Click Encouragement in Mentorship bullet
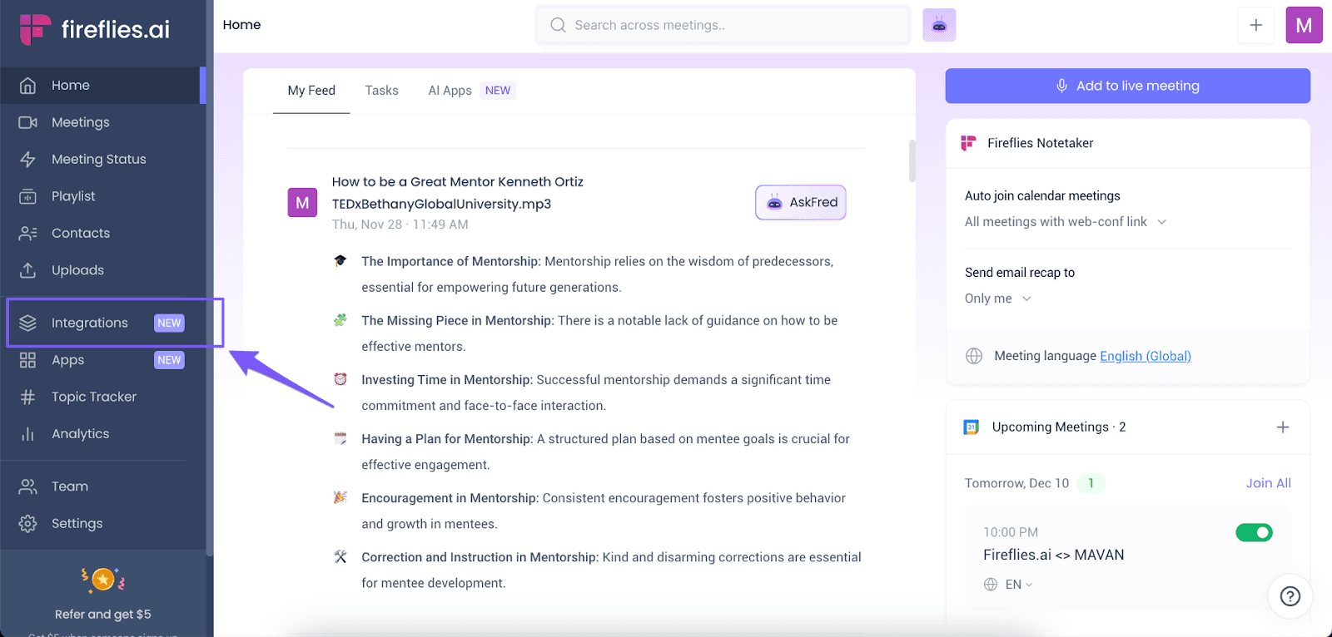Image resolution: width=1332 pixels, height=637 pixels. (x=604, y=511)
